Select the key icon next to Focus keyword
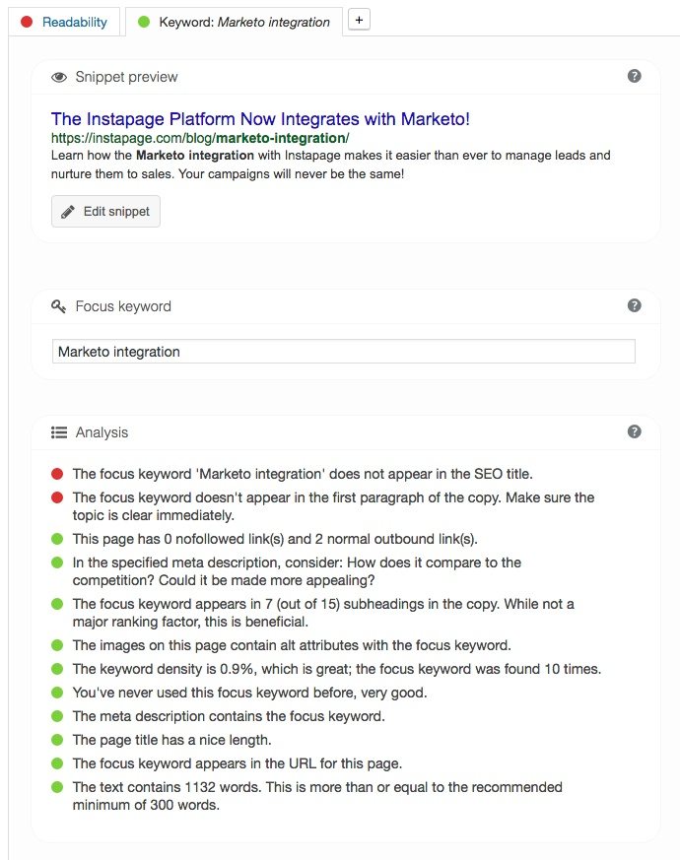 [x=59, y=306]
